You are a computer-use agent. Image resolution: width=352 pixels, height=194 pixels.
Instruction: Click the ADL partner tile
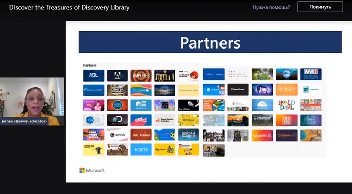94,75
